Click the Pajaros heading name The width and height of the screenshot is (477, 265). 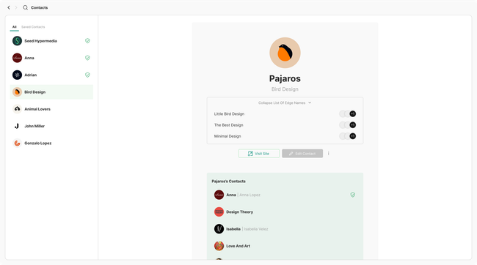coord(285,78)
